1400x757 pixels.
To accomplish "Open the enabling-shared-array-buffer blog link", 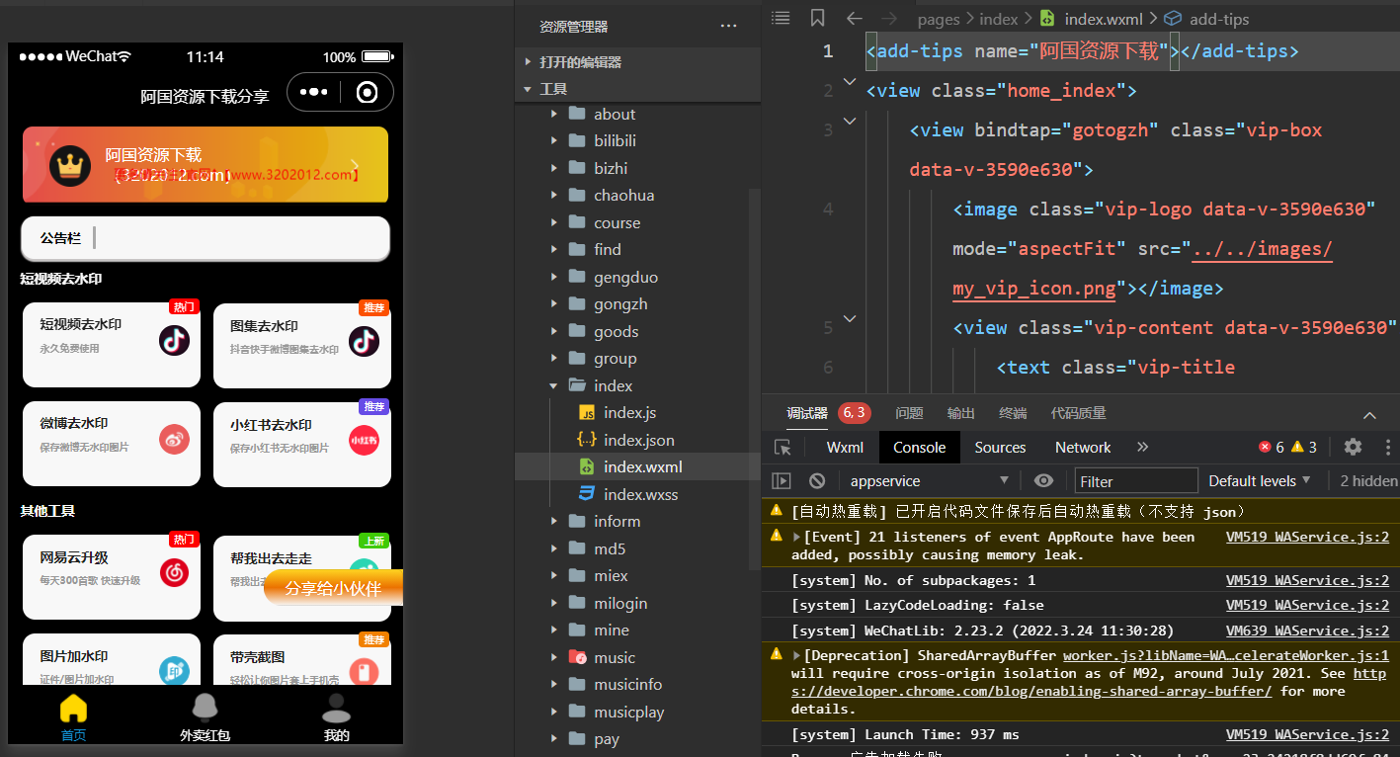I will pos(1031,691).
